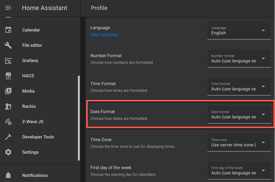Open the Rachio integration panel
Screen dimensions: 275x182
tap(29, 106)
